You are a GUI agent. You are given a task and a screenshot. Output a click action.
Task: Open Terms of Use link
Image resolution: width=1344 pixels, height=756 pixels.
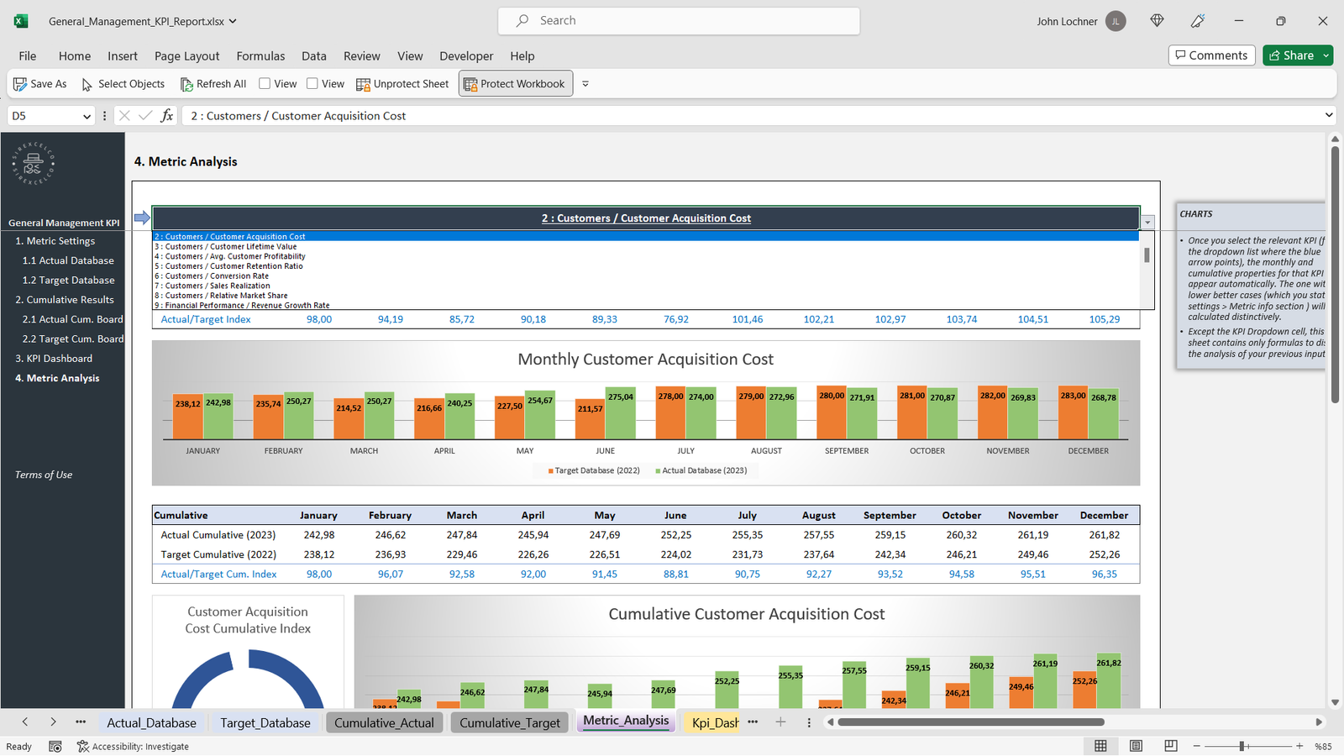pos(44,475)
